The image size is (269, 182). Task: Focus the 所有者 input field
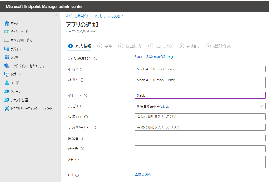(200, 149)
